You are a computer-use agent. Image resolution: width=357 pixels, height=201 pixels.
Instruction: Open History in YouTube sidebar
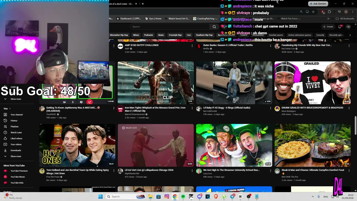(14, 121)
